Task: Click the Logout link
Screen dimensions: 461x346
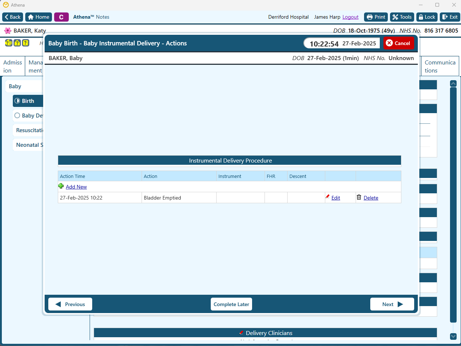Action: [x=351, y=17]
